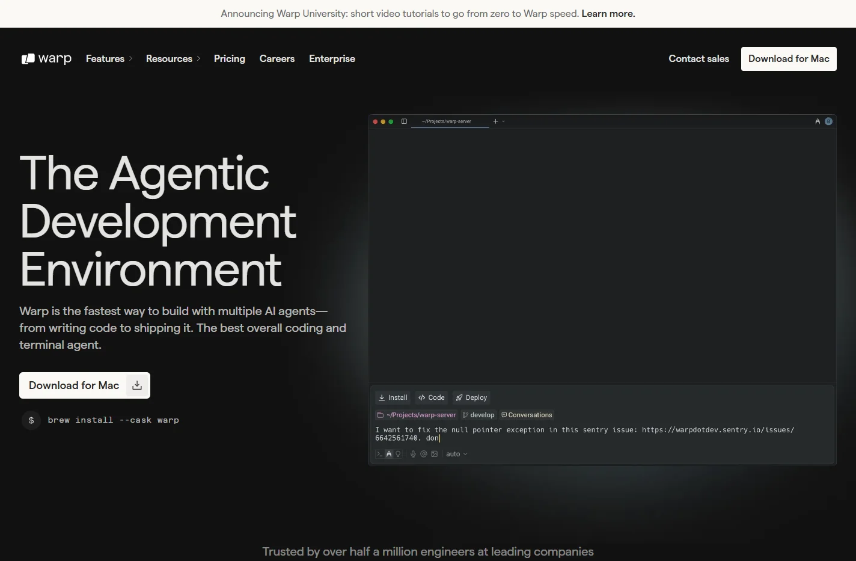Click the hero Download for Mac button
Screen dimensions: 856x561
pyautogui.click(x=85, y=385)
